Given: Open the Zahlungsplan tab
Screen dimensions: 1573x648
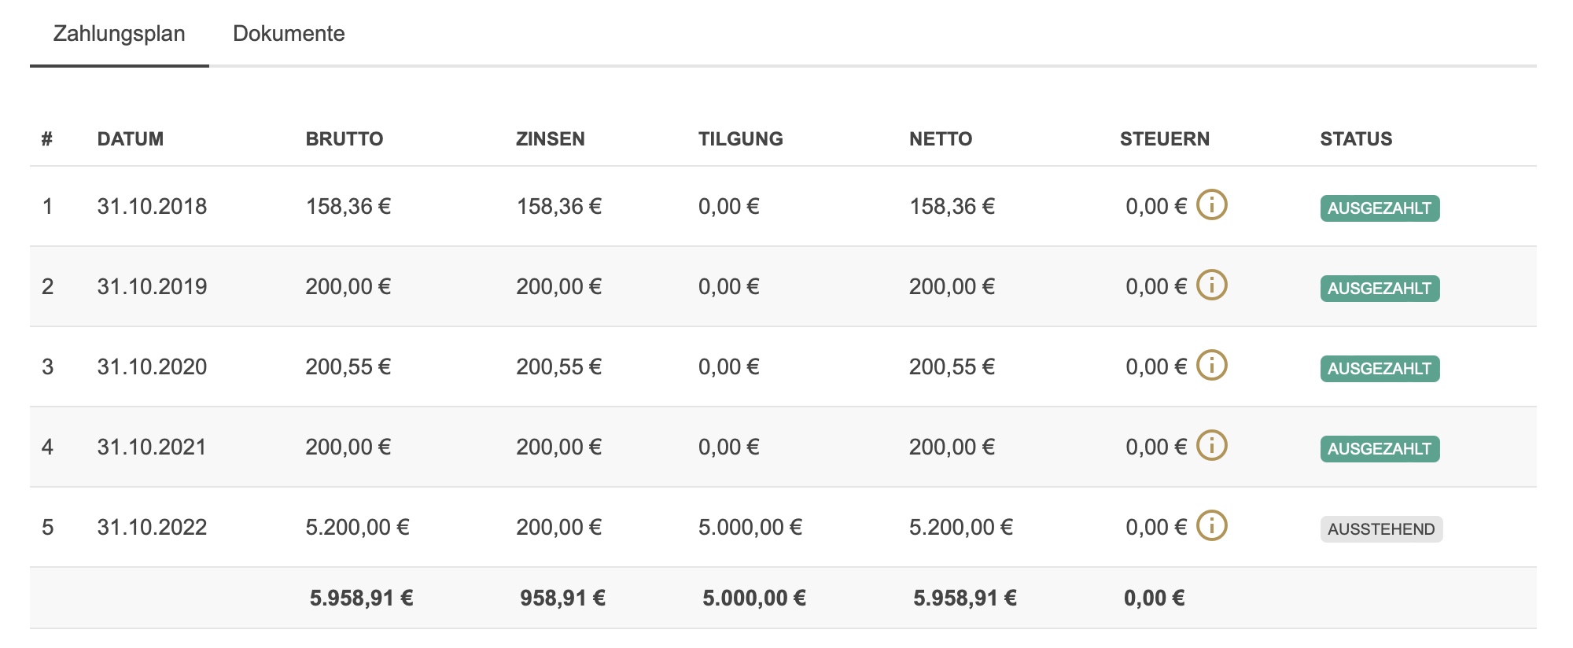Looking at the screenshot, I should click(x=119, y=34).
